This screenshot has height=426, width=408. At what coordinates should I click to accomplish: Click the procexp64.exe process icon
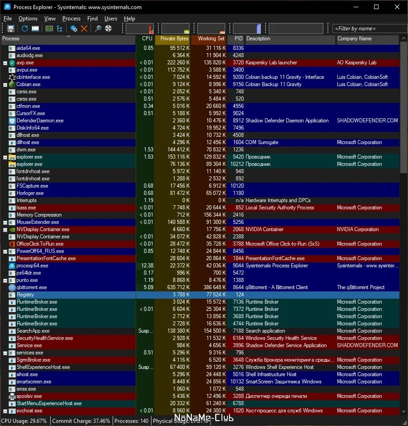click(x=12, y=266)
